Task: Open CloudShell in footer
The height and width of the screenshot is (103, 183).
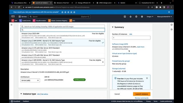Action: click(15, 101)
